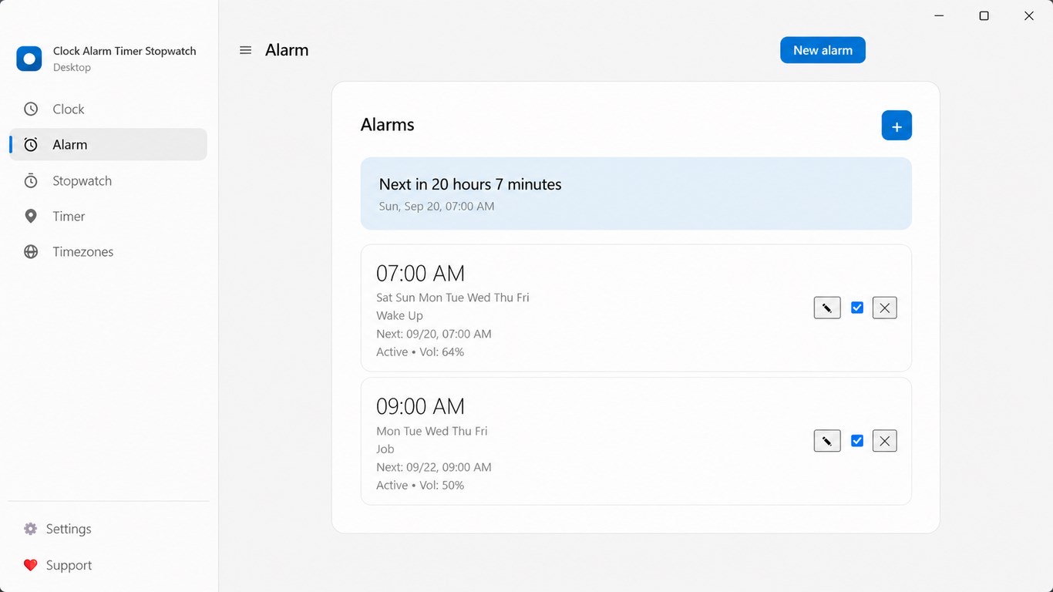The width and height of the screenshot is (1053, 592).
Task: Toggle the hamburger navigation menu
Action: 246,50
